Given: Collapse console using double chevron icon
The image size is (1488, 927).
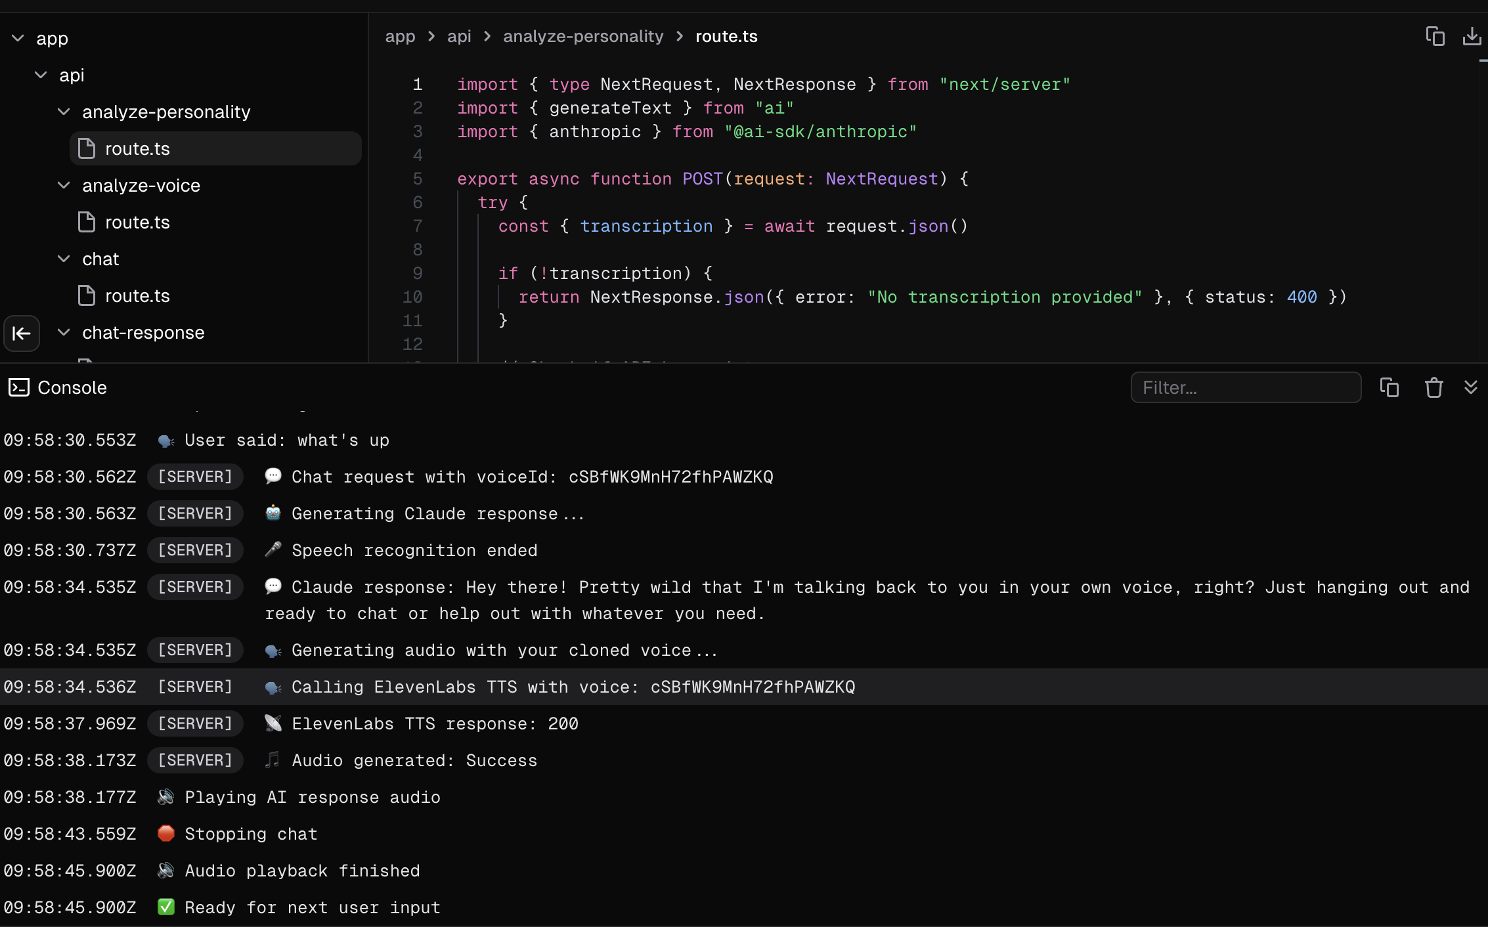Looking at the screenshot, I should click(1471, 387).
